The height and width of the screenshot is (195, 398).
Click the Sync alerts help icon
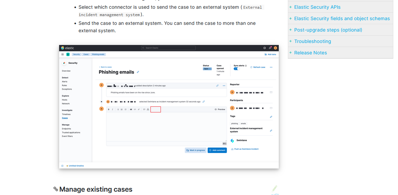tap(246, 66)
